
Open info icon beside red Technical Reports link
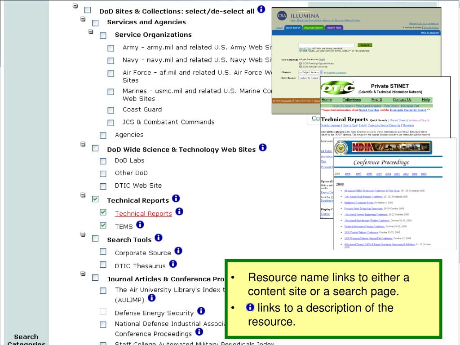coord(179,211)
